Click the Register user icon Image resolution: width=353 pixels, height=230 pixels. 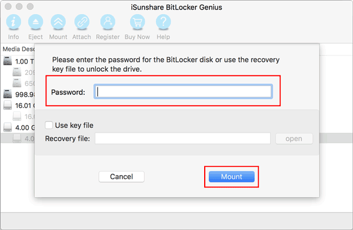(108, 22)
